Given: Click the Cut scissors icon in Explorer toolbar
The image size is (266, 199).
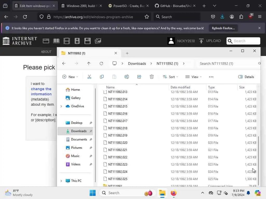Looking at the screenshot, I should click(89, 77).
